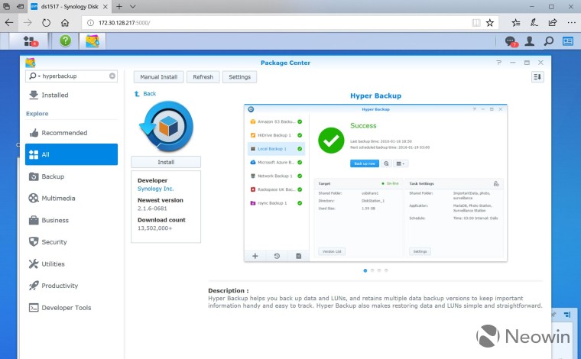Install the Hyper Backup package
This screenshot has height=359, width=581.
pos(166,162)
